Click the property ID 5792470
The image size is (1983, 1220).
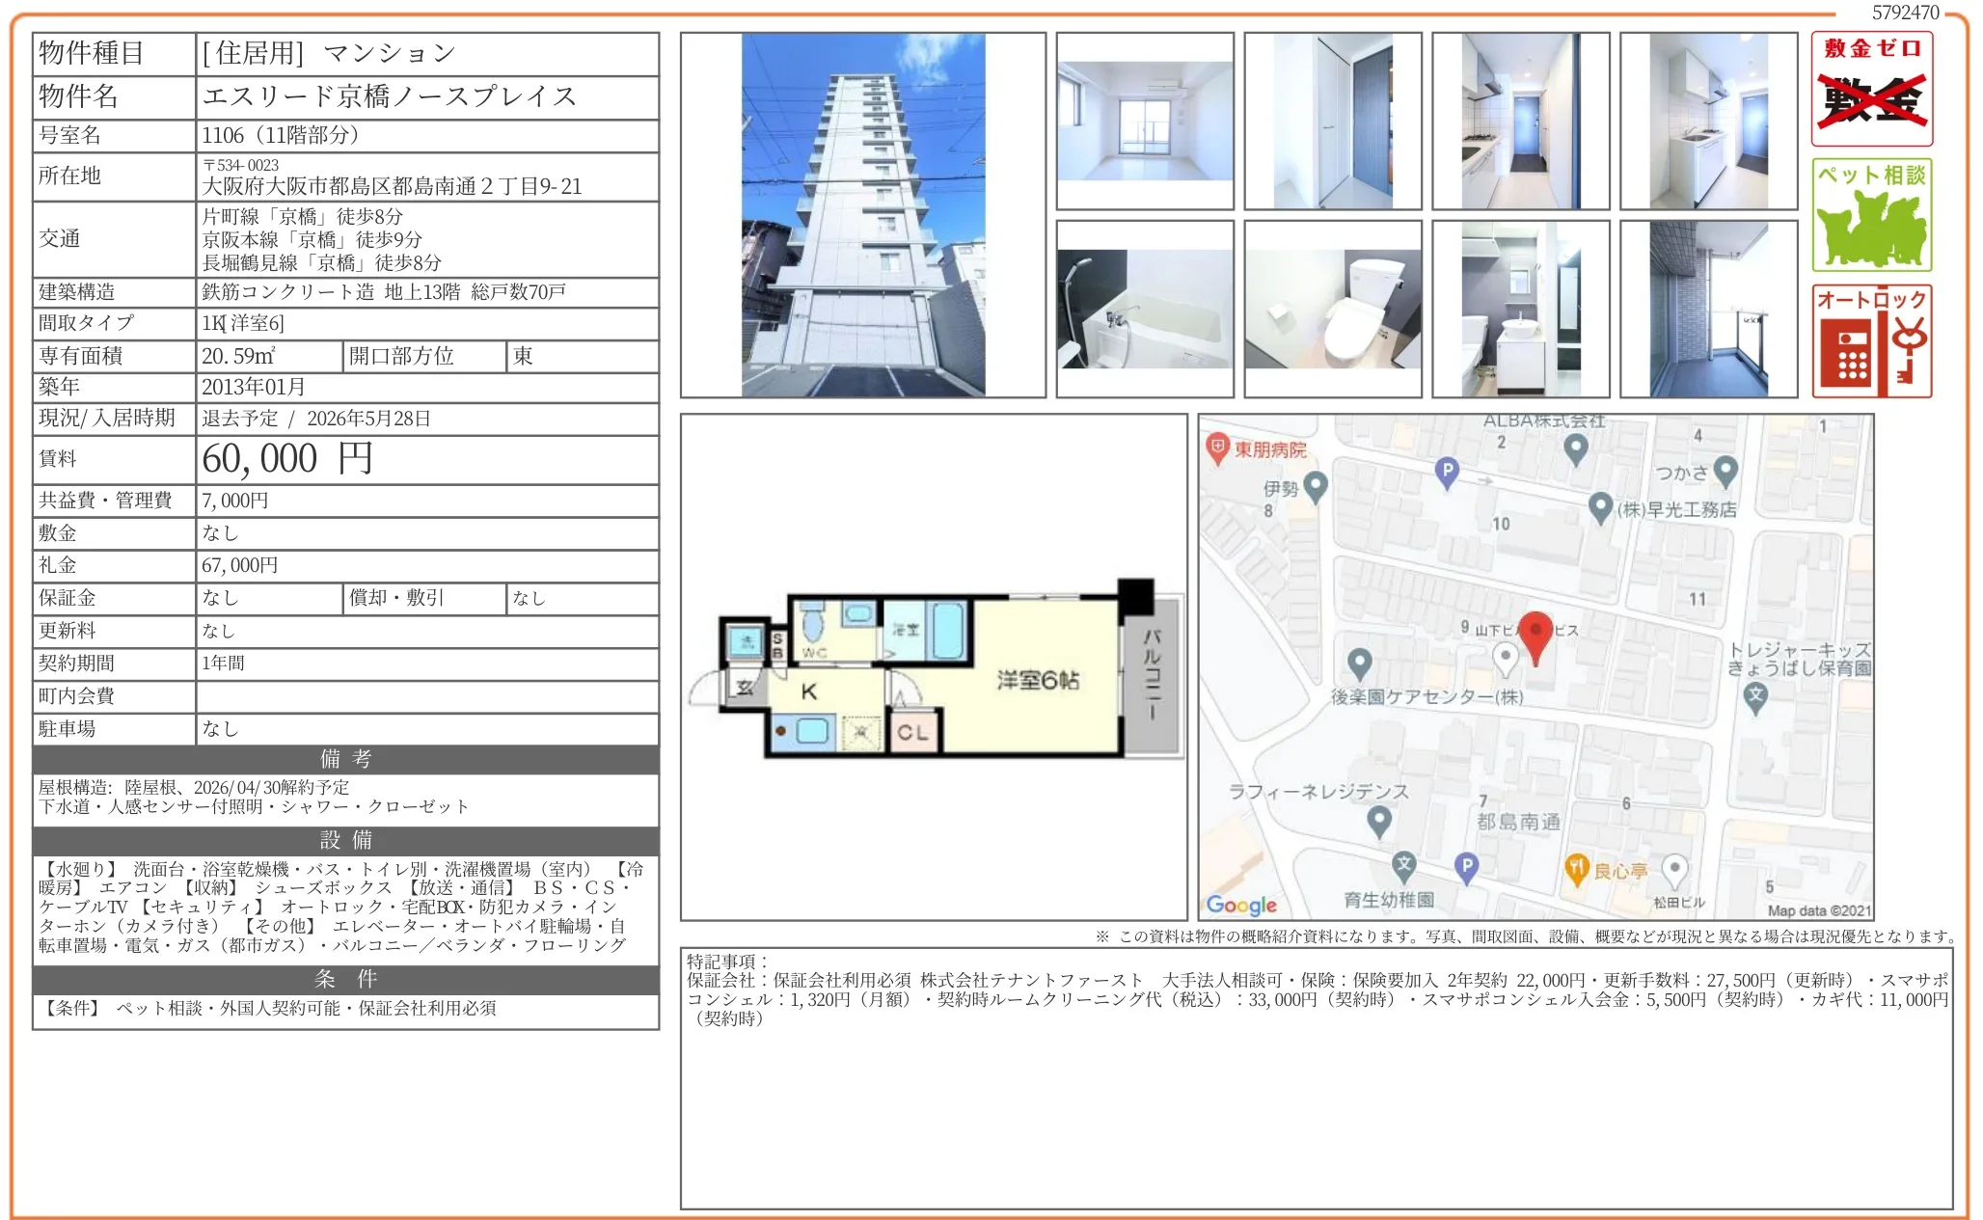[x=1905, y=13]
